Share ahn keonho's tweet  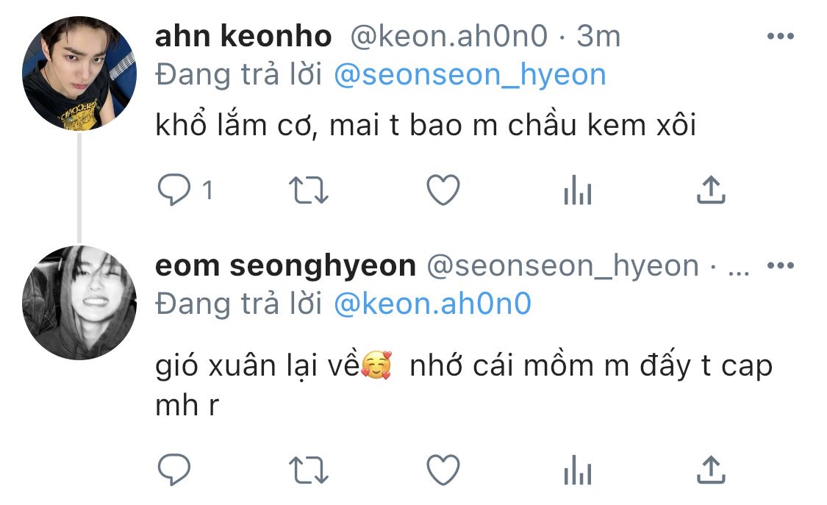click(710, 191)
